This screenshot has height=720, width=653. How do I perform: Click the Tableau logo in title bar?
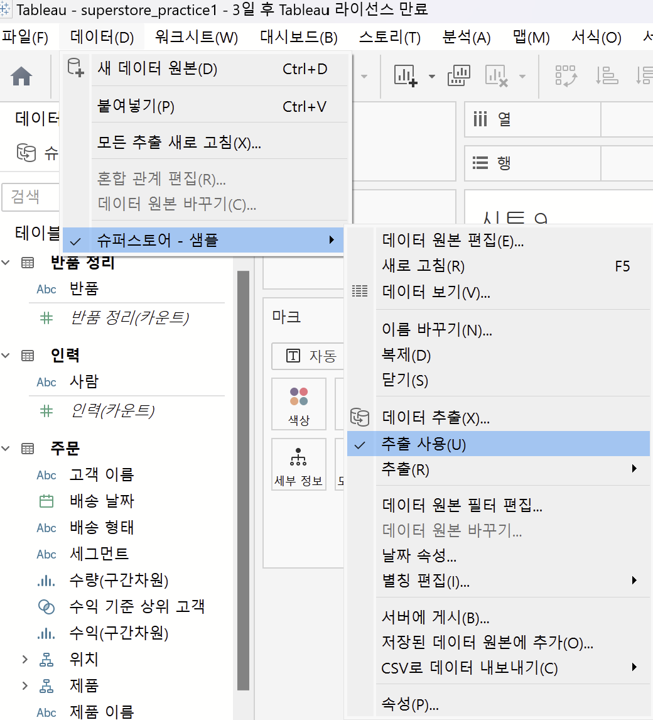tap(5, 9)
